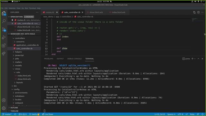This screenshot has height=116, width=206.
Task: Change language mode Ruby
Action: (192, 114)
